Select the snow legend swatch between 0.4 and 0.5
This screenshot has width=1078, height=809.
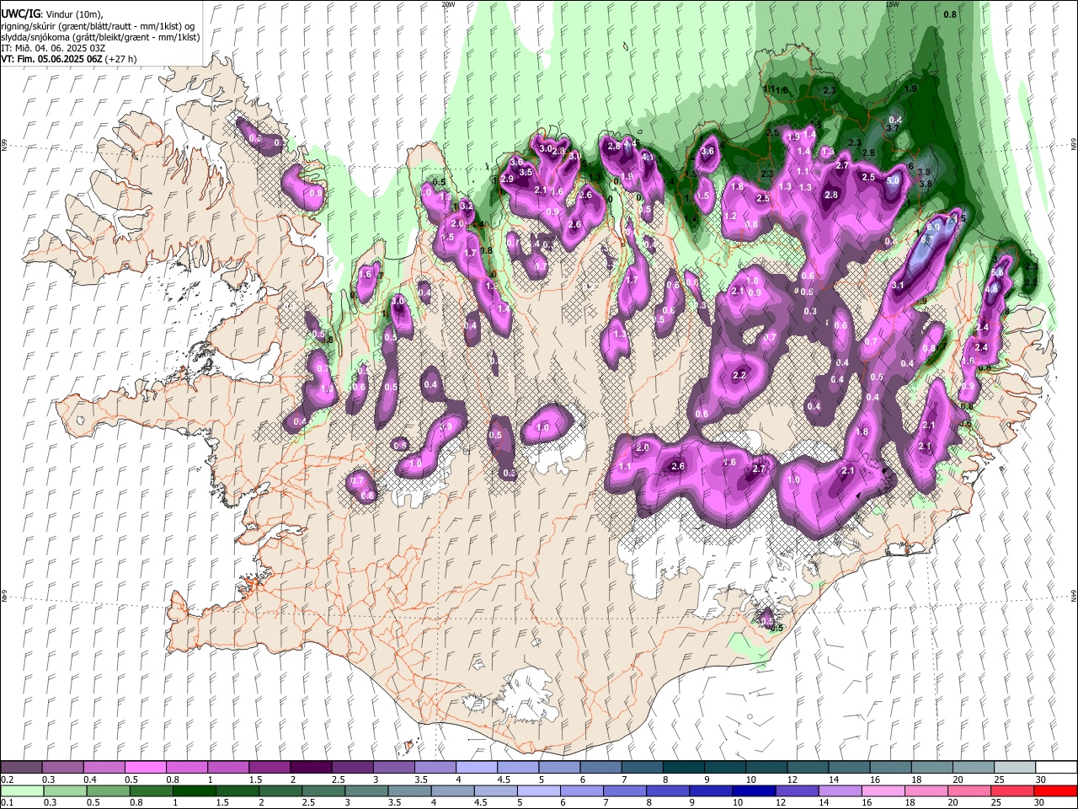[x=104, y=768]
